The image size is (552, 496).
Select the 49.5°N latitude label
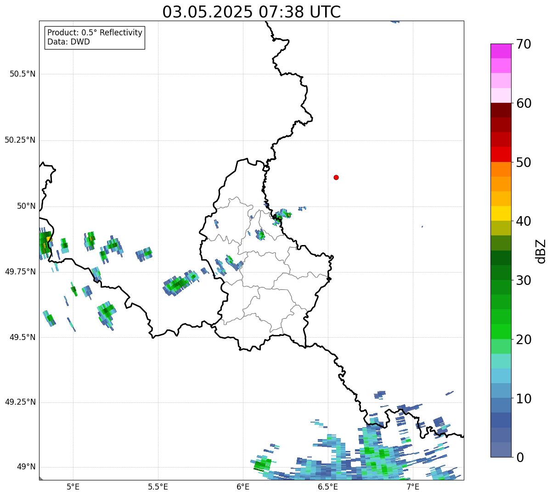pyautogui.click(x=23, y=337)
